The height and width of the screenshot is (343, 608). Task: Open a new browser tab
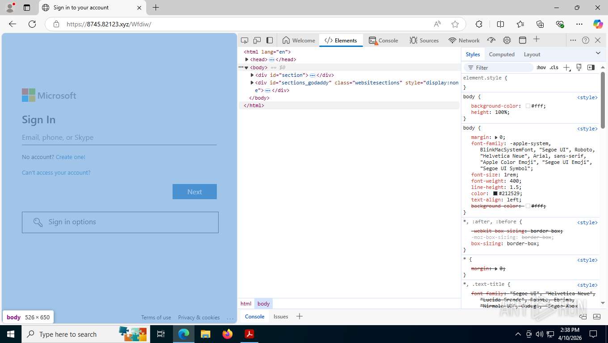[156, 8]
